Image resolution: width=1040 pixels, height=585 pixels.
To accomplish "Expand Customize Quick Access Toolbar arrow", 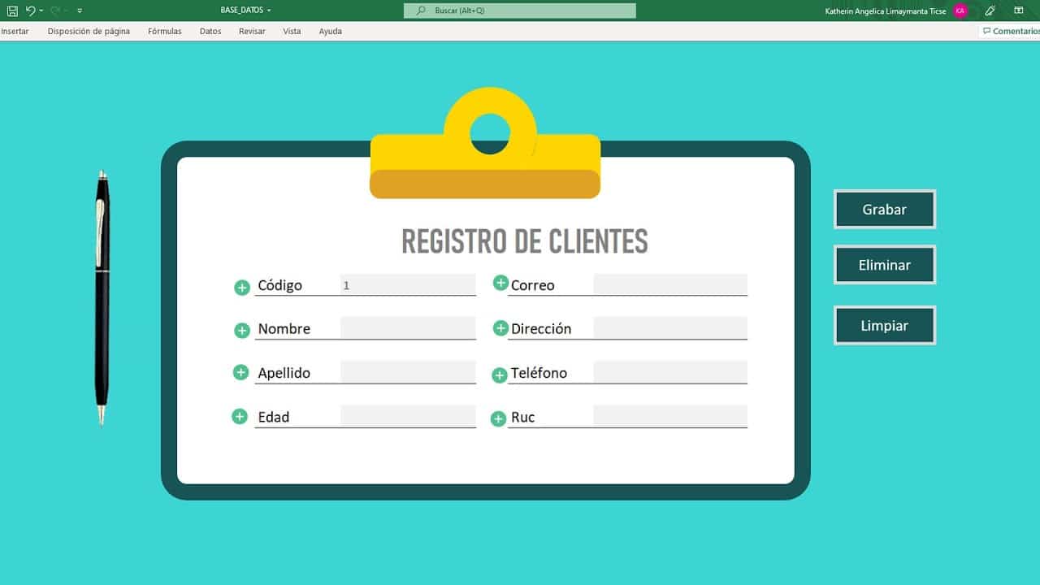I will tap(80, 11).
